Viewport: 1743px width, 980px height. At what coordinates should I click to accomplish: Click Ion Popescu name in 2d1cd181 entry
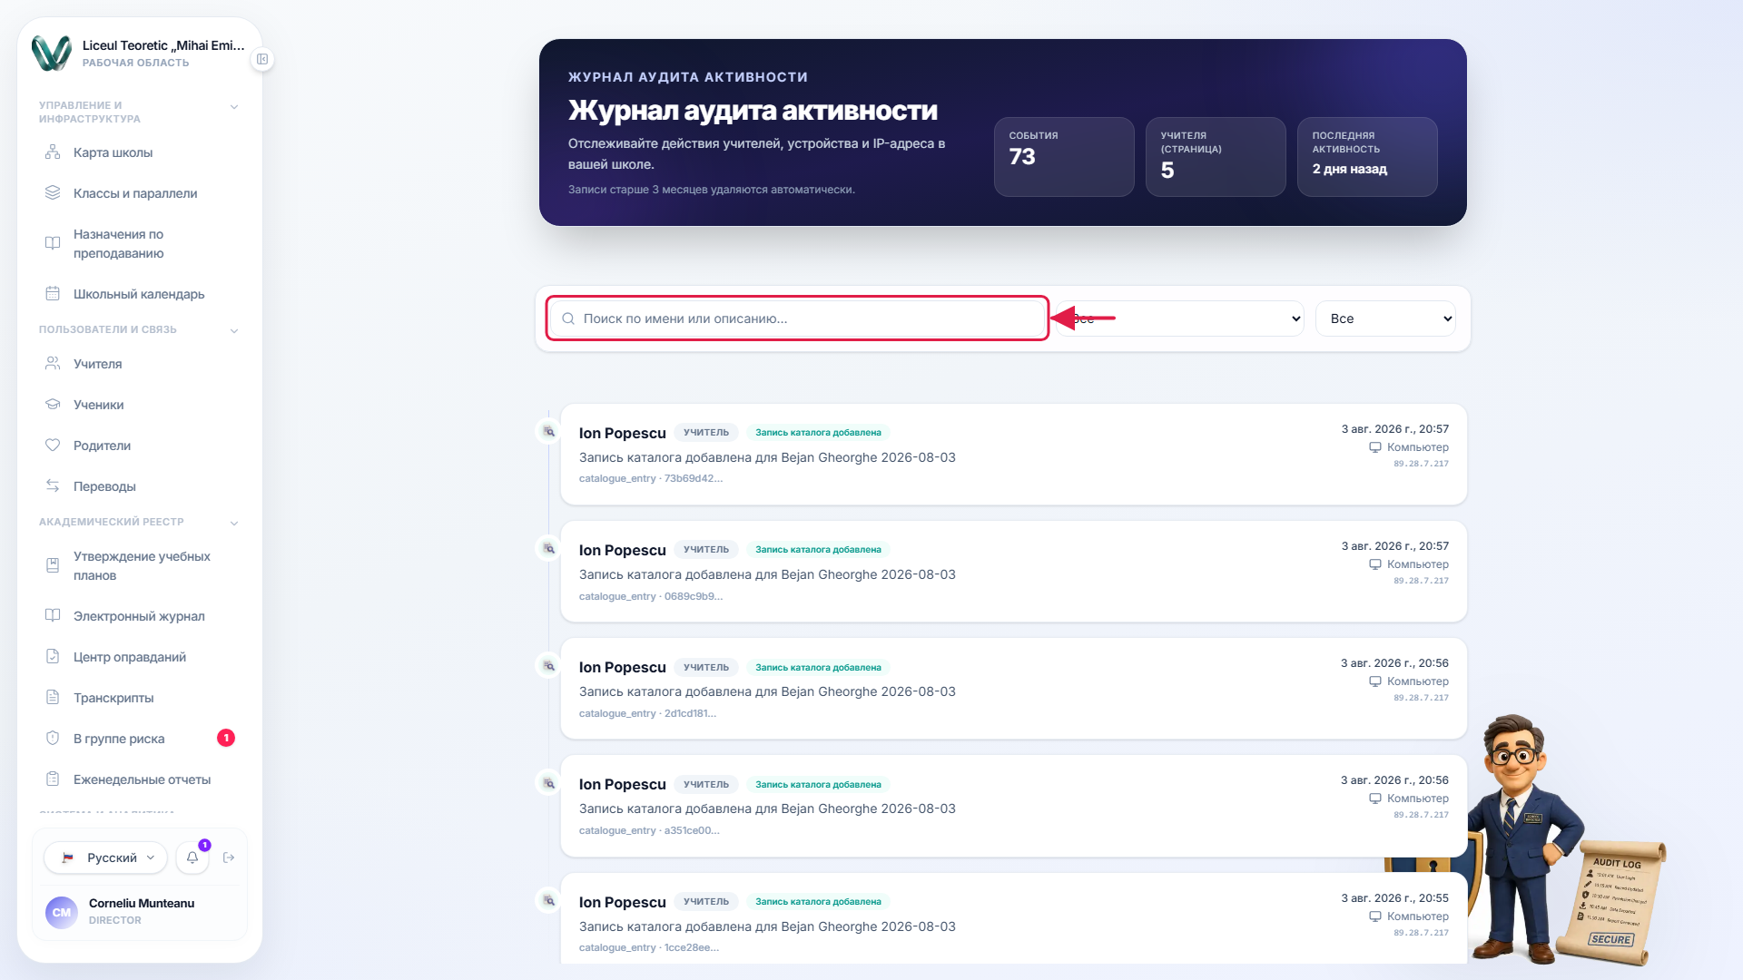(623, 667)
